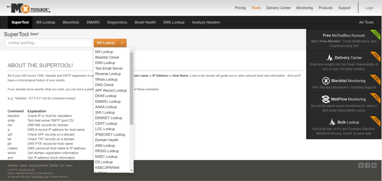Image resolution: width=382 pixels, height=181 pixels.
Task: Pick DNS Check from the list
Action: (104, 85)
